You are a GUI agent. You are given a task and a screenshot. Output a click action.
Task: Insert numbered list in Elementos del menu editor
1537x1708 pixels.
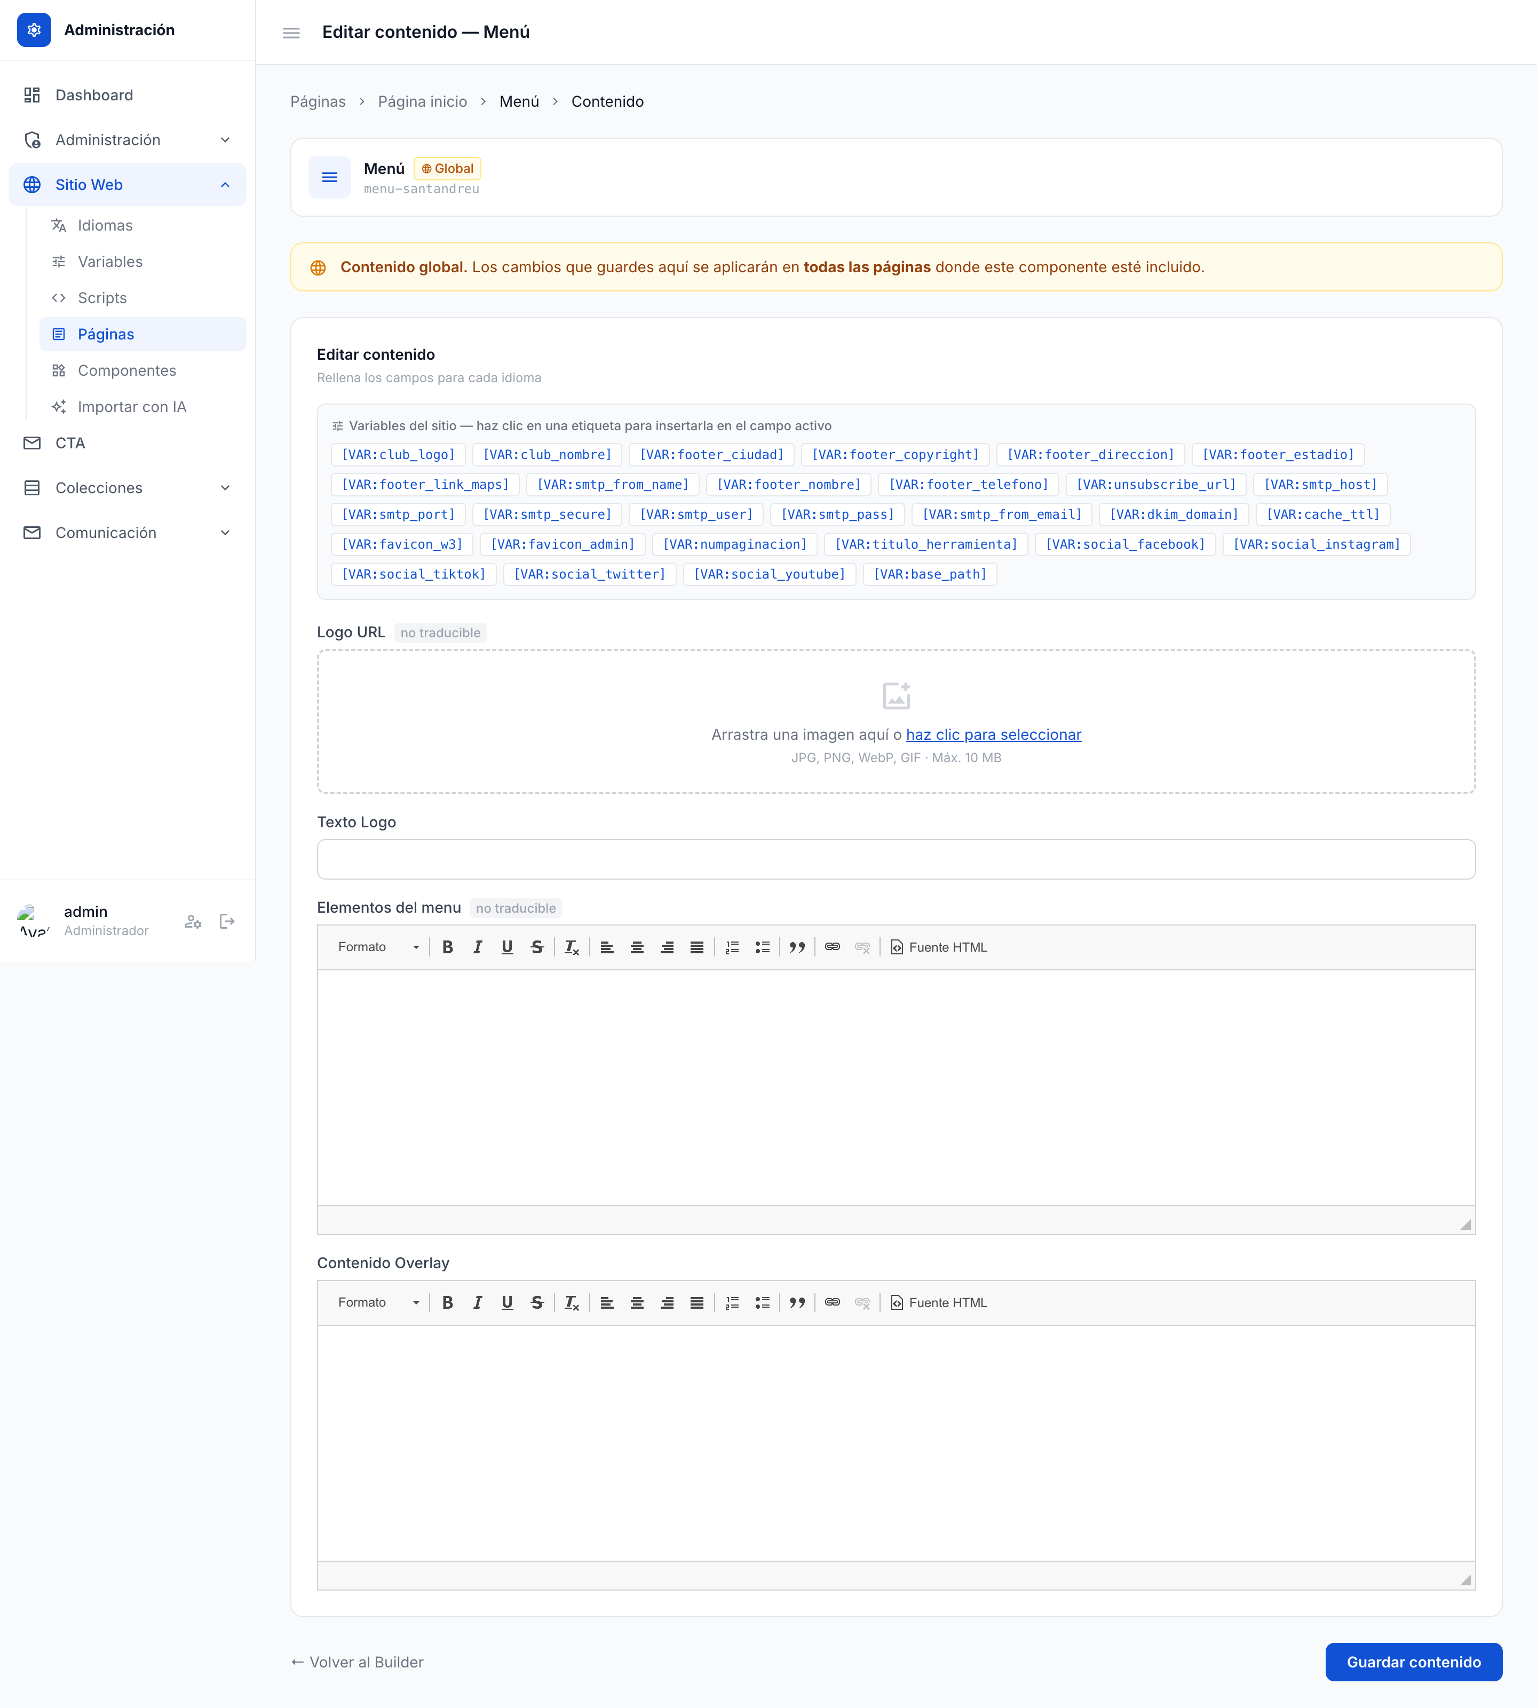[x=732, y=947]
